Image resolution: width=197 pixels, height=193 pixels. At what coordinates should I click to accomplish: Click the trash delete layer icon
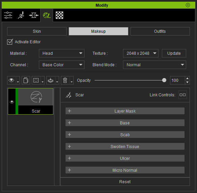pos(65,80)
